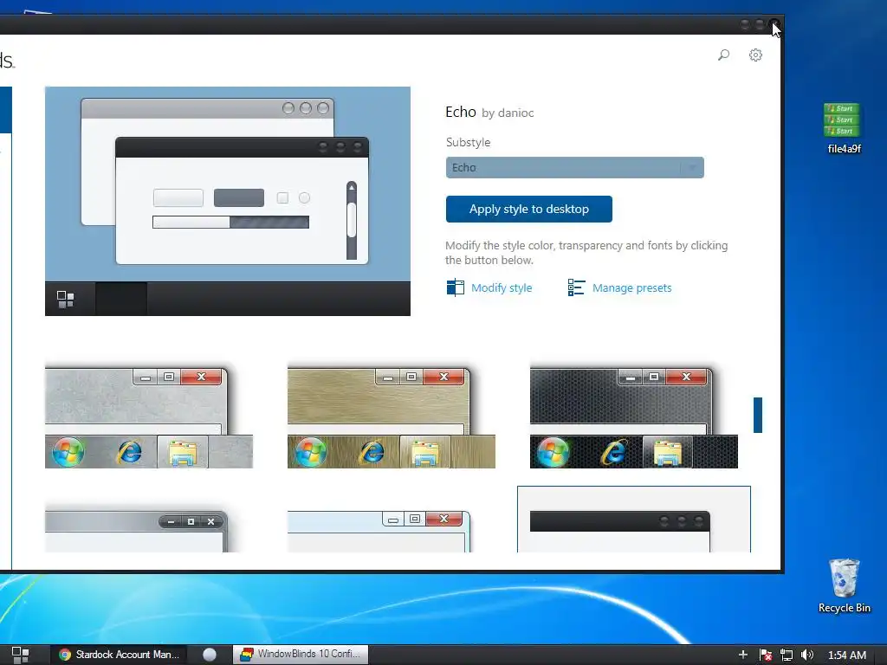Select the highlighted Echo dark style thumbnail
Screen dimensions: 887x665
[x=633, y=520]
